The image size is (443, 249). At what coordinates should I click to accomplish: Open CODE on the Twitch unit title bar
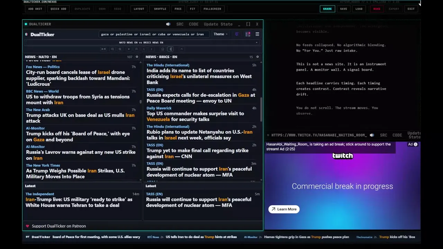(397, 135)
